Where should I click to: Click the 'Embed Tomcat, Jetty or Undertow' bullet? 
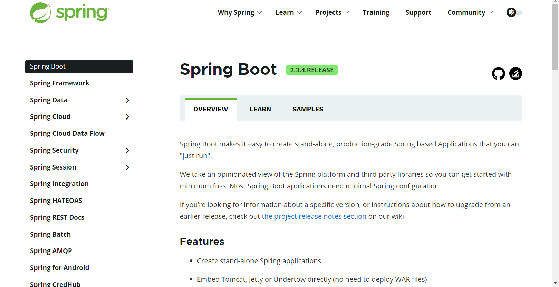pos(312,279)
